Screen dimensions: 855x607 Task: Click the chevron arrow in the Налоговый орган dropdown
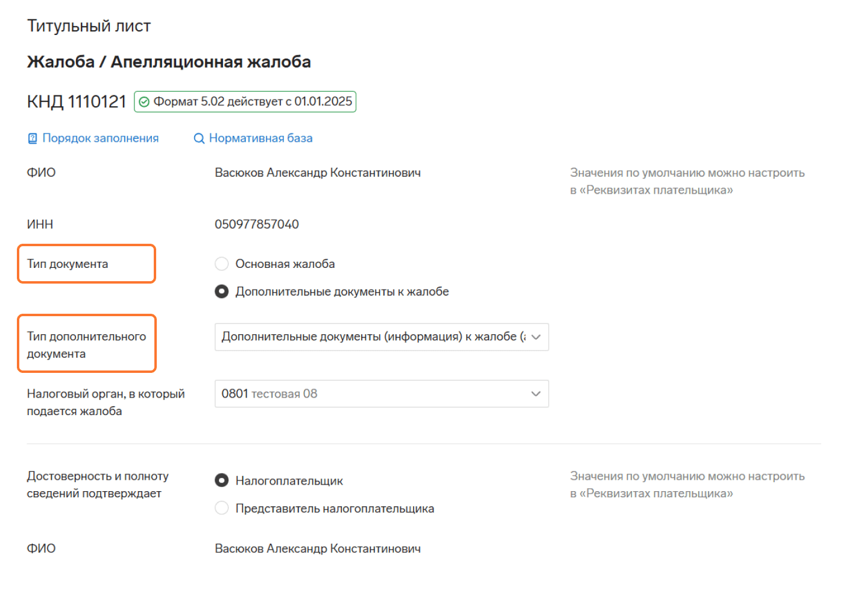coord(535,394)
